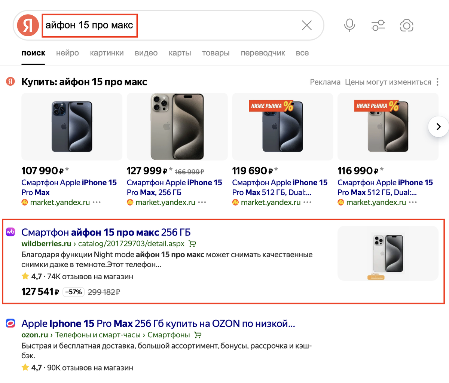Open product image priced 107 990 ₽
Viewport: 449px width, 383px height.
(72, 127)
